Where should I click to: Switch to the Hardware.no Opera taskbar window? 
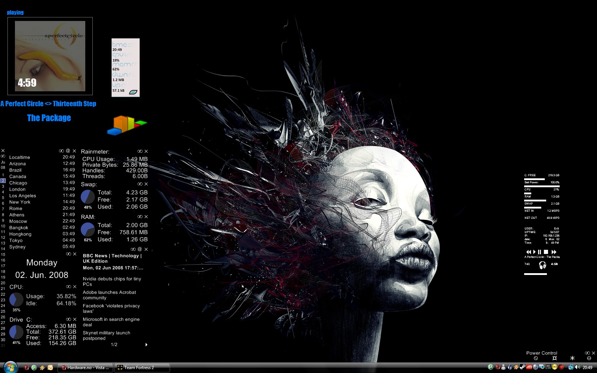pyautogui.click(x=86, y=368)
